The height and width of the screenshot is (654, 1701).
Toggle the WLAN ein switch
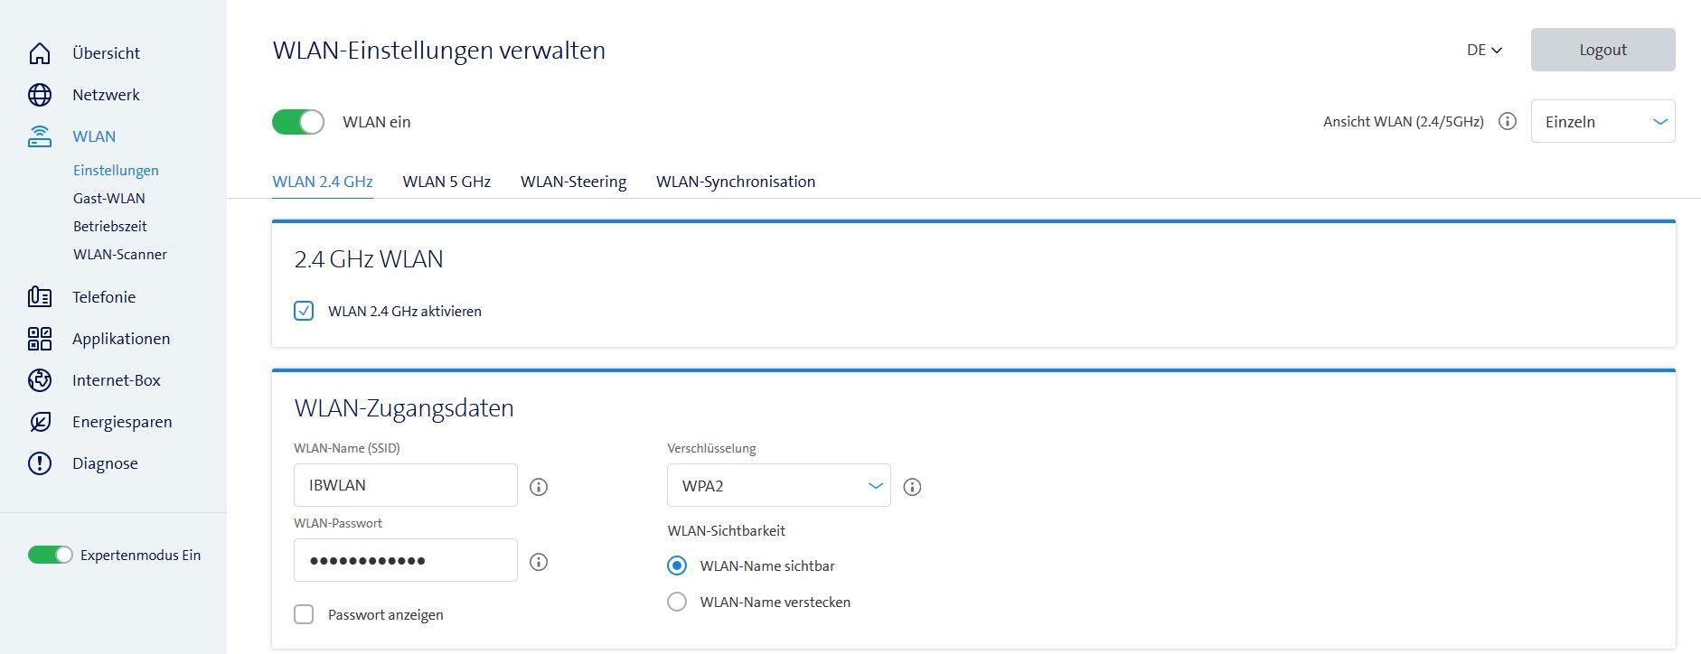(x=298, y=122)
